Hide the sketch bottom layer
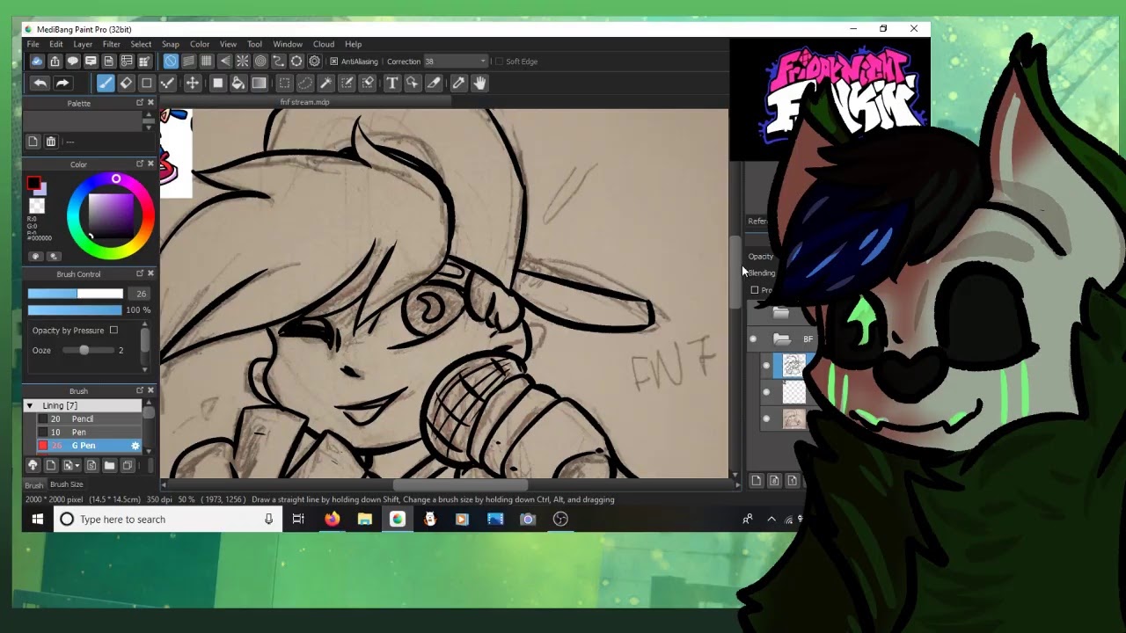Image resolution: width=1126 pixels, height=633 pixels. point(765,419)
